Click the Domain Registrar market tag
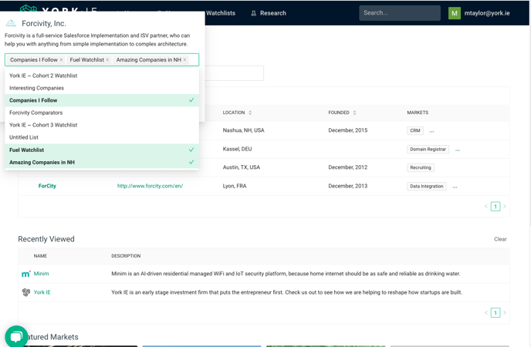 click(x=428, y=149)
